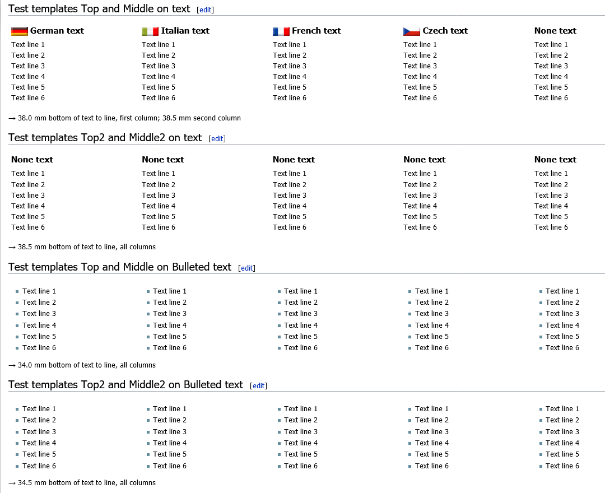Click 'Text line 6' under Italian text

tap(159, 98)
